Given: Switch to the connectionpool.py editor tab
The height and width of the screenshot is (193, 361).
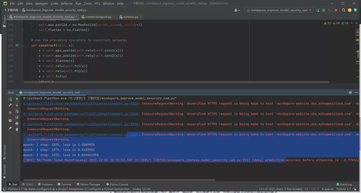Looking at the screenshot, I should [98, 17].
